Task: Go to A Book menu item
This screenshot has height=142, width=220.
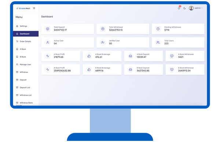Action: pos(26,49)
